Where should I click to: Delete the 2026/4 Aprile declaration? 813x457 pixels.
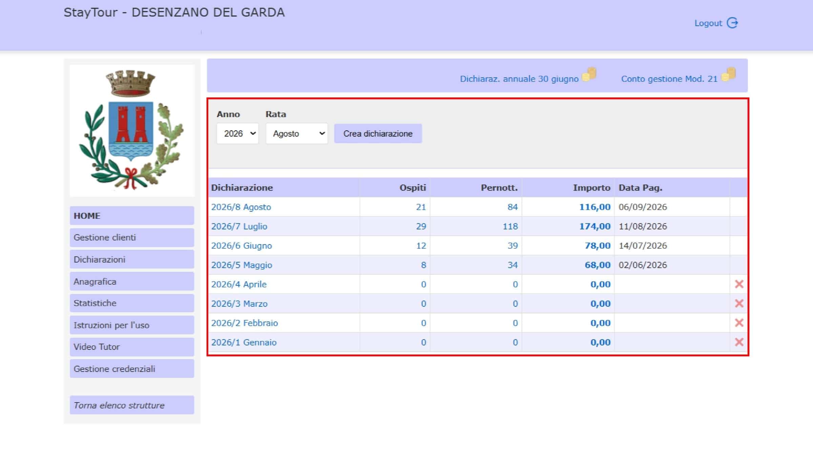point(739,284)
